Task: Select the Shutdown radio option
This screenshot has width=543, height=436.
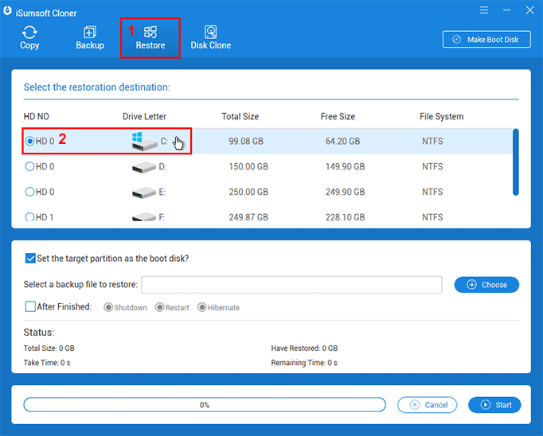Action: pos(108,307)
